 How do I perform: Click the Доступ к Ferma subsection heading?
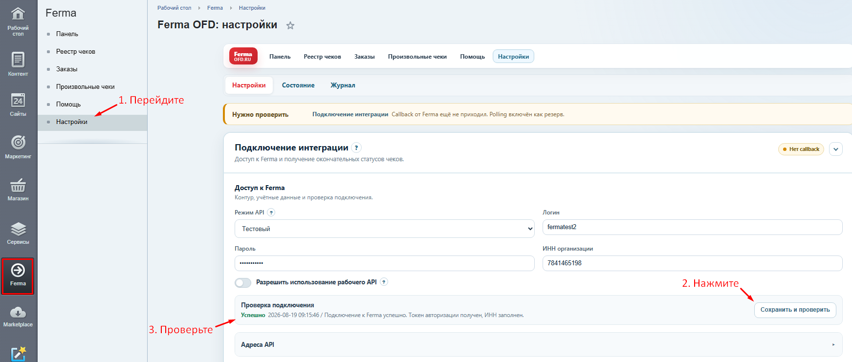click(x=260, y=188)
